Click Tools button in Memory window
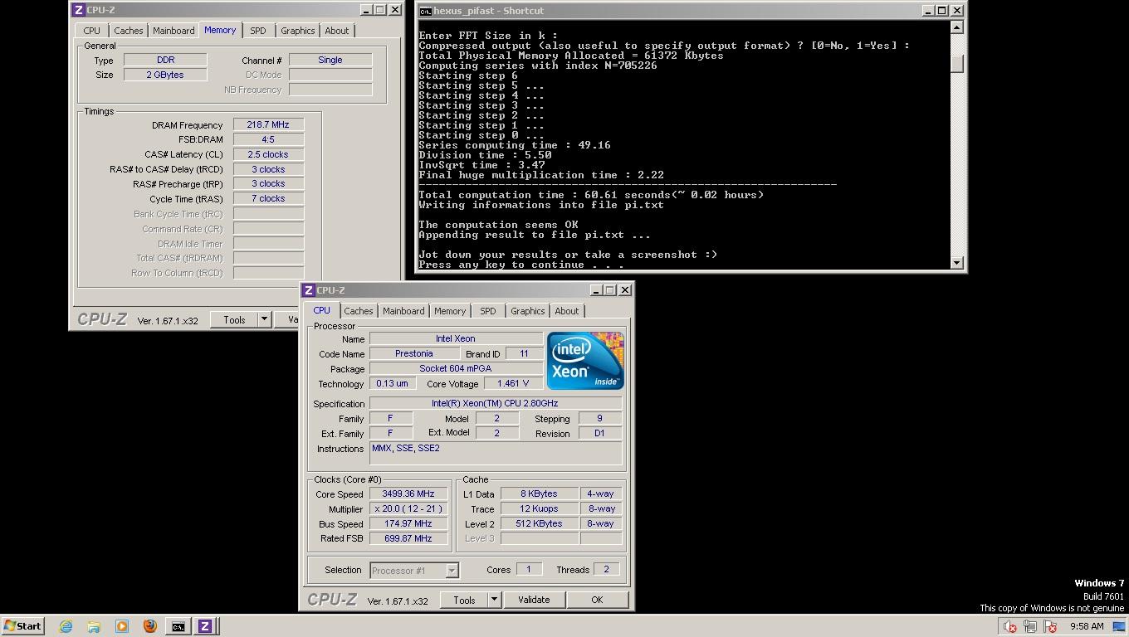The height and width of the screenshot is (637, 1129). 234,319
